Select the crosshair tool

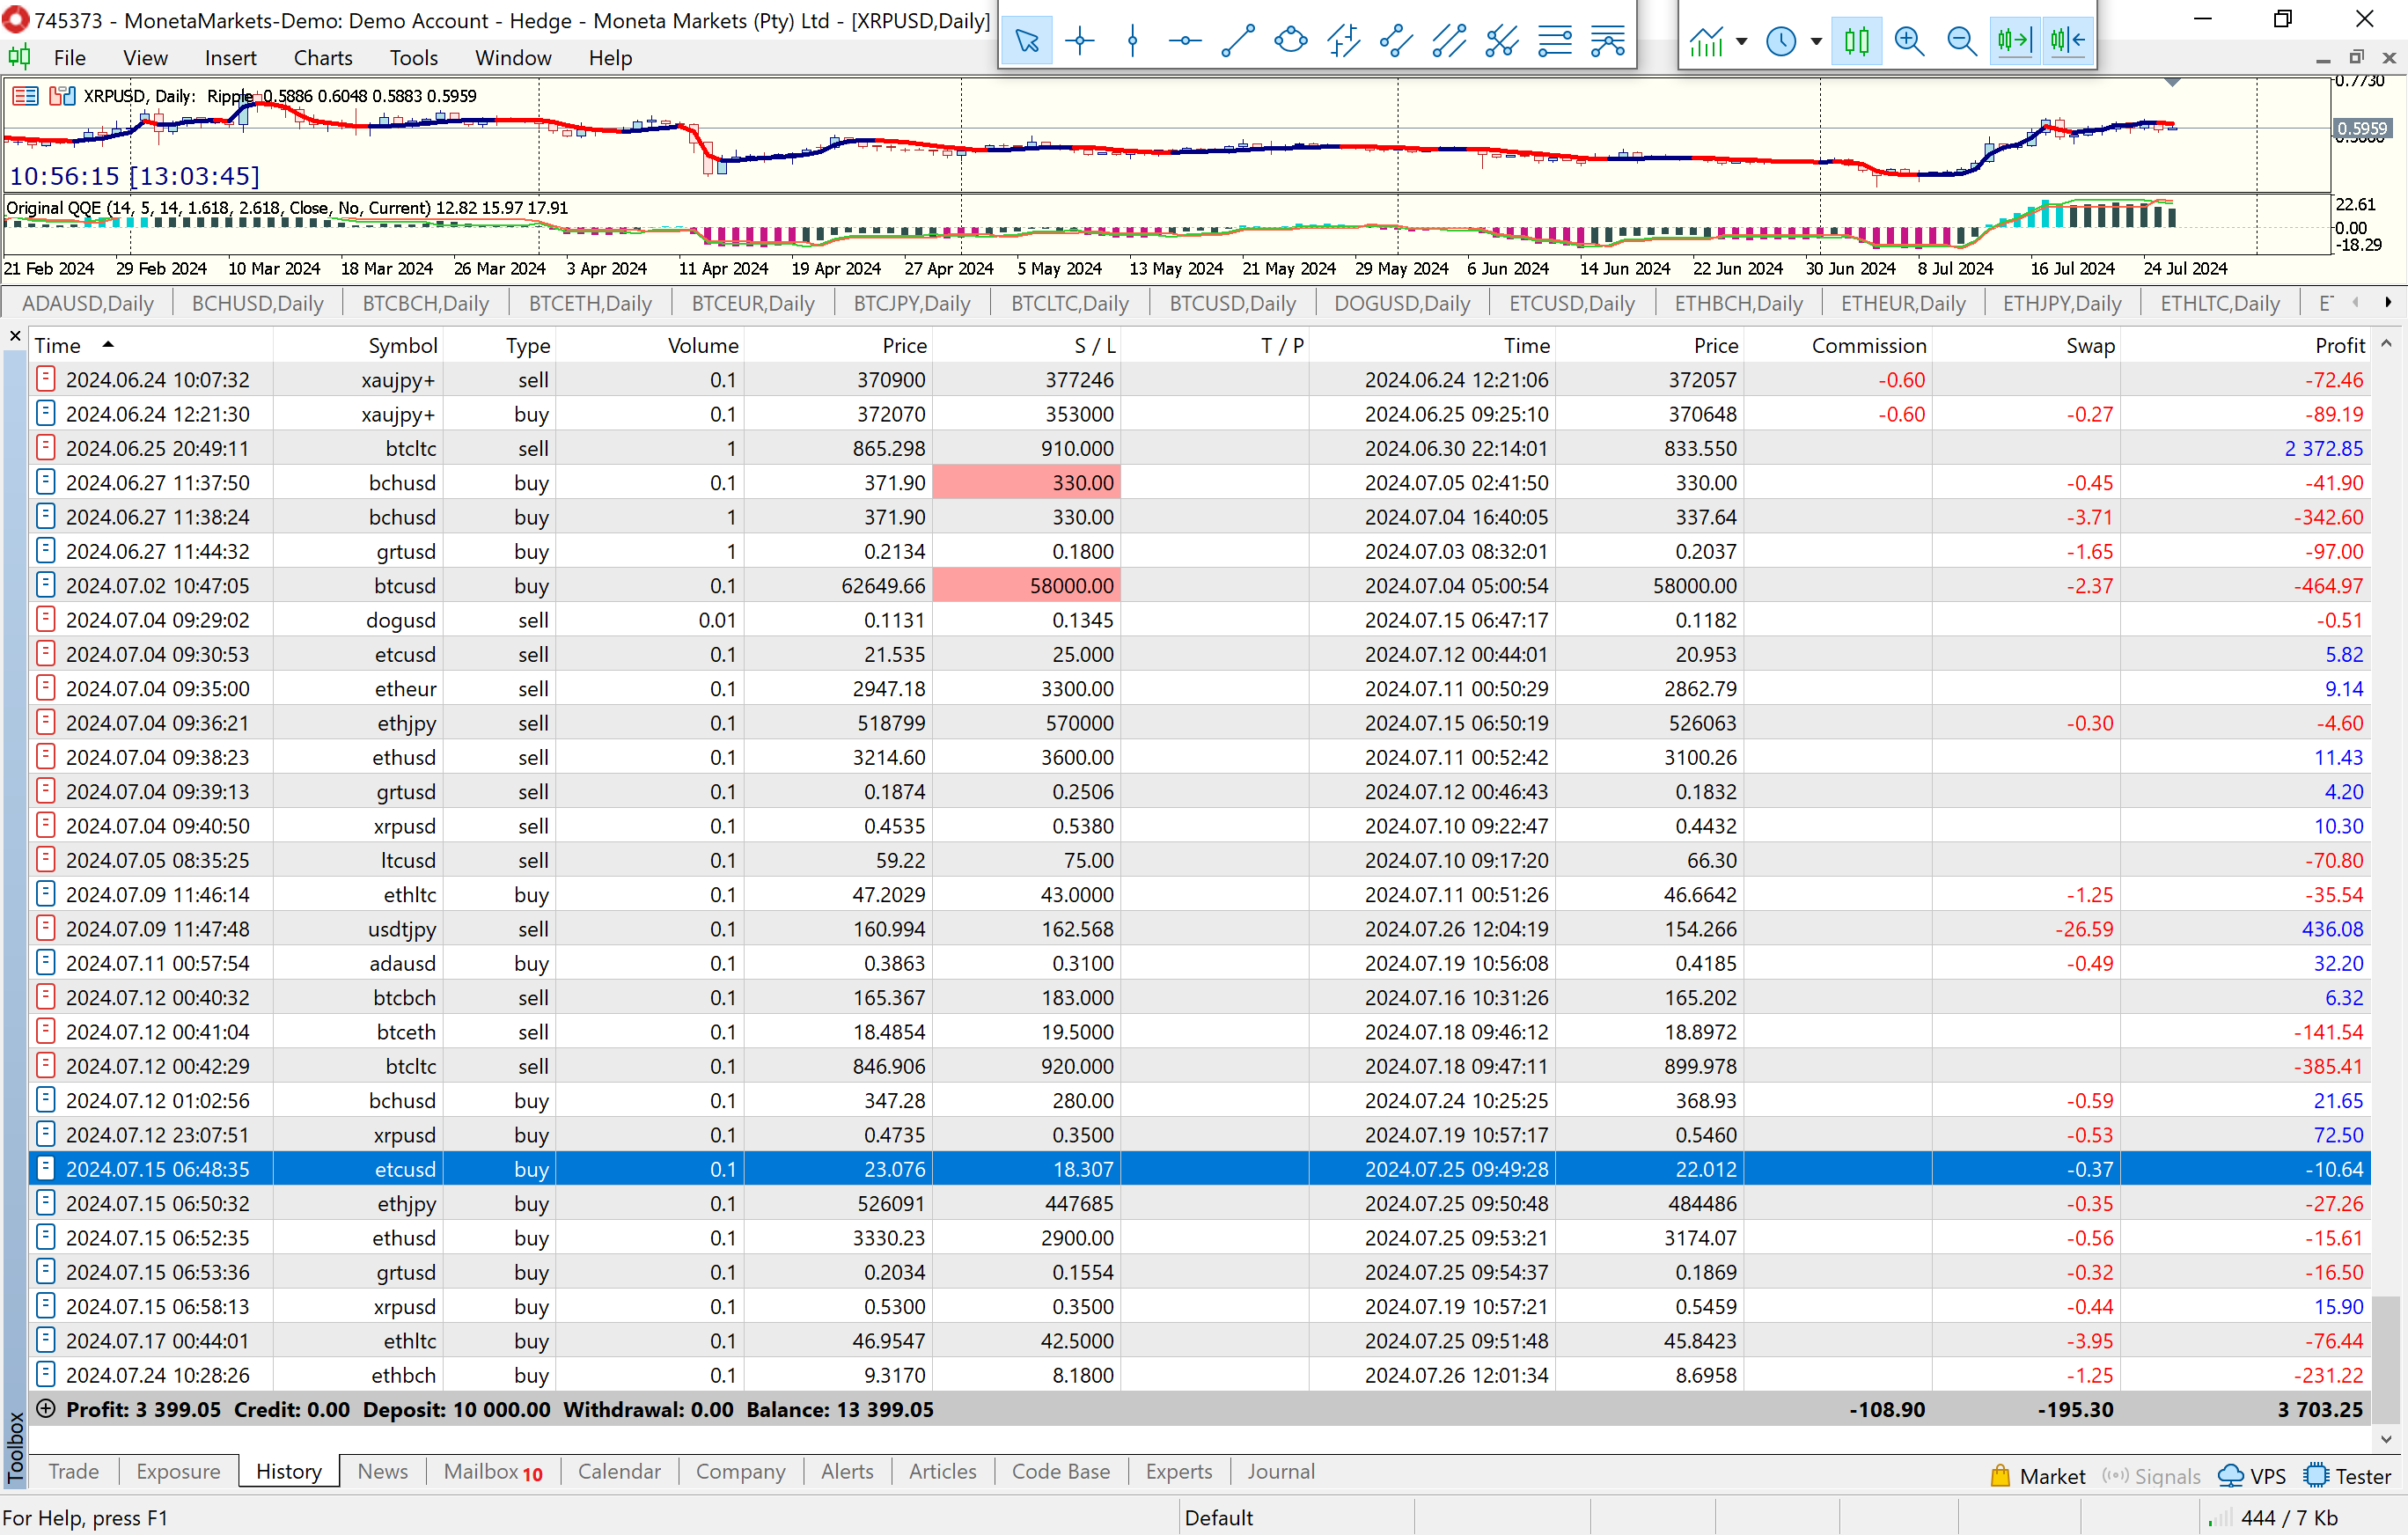pos(1080,41)
